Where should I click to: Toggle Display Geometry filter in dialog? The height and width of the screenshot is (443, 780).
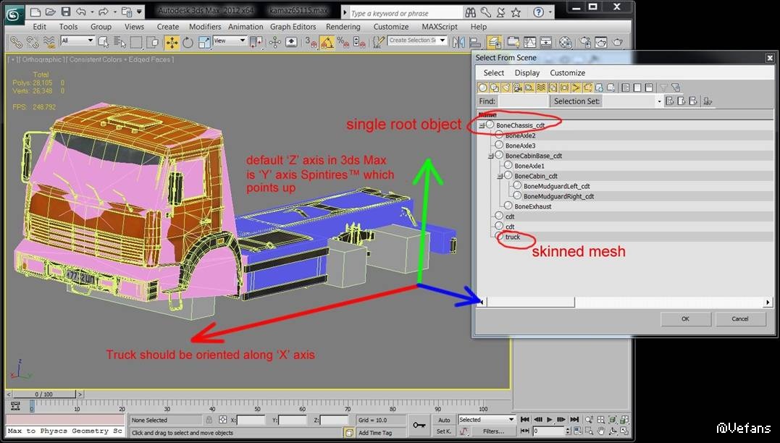click(x=483, y=88)
